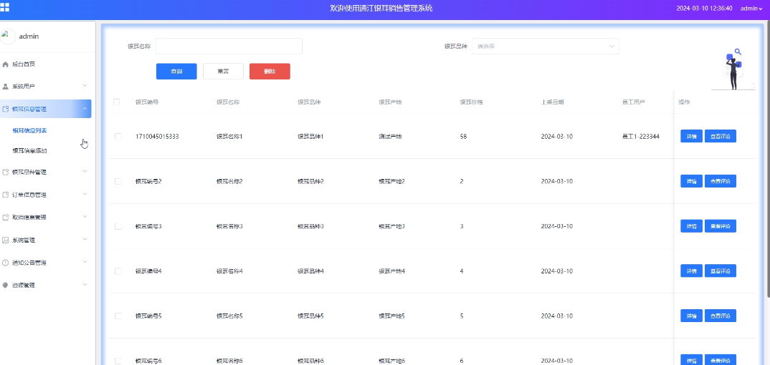Click the header timestamp 2024-03-10 12:36:40
Image resolution: width=770 pixels, height=365 pixels.
704,9
